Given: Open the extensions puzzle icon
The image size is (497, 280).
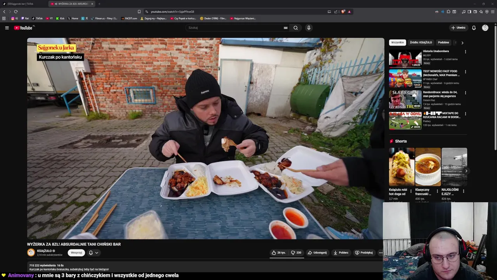Looking at the screenshot, I should pos(448,12).
